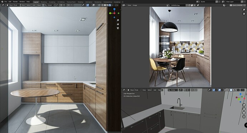
Task: Click pan hand icon in left viewport
Action: click(x=118, y=24)
